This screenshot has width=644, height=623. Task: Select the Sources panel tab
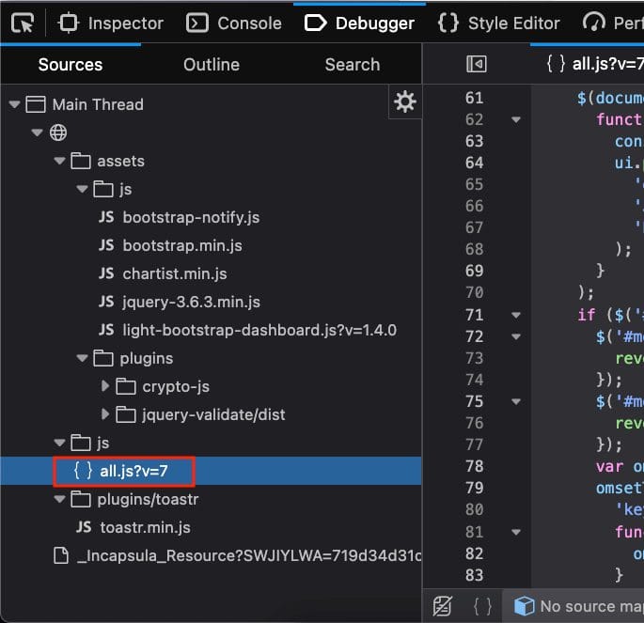tap(71, 65)
